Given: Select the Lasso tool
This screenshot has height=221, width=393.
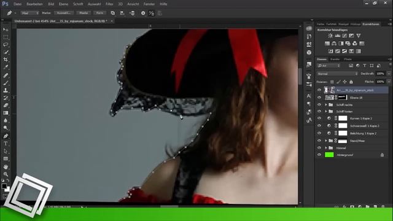Looking at the screenshot, I should point(6,45).
